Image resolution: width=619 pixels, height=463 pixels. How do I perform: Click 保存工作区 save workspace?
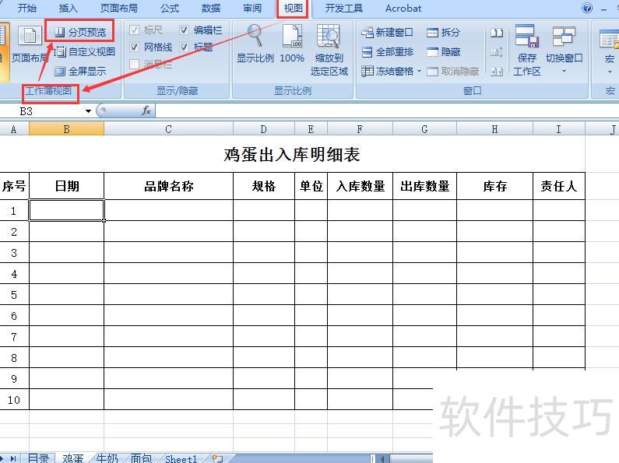click(x=527, y=51)
